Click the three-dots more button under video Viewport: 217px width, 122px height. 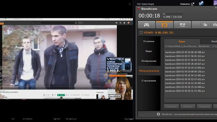(x=93, y=95)
